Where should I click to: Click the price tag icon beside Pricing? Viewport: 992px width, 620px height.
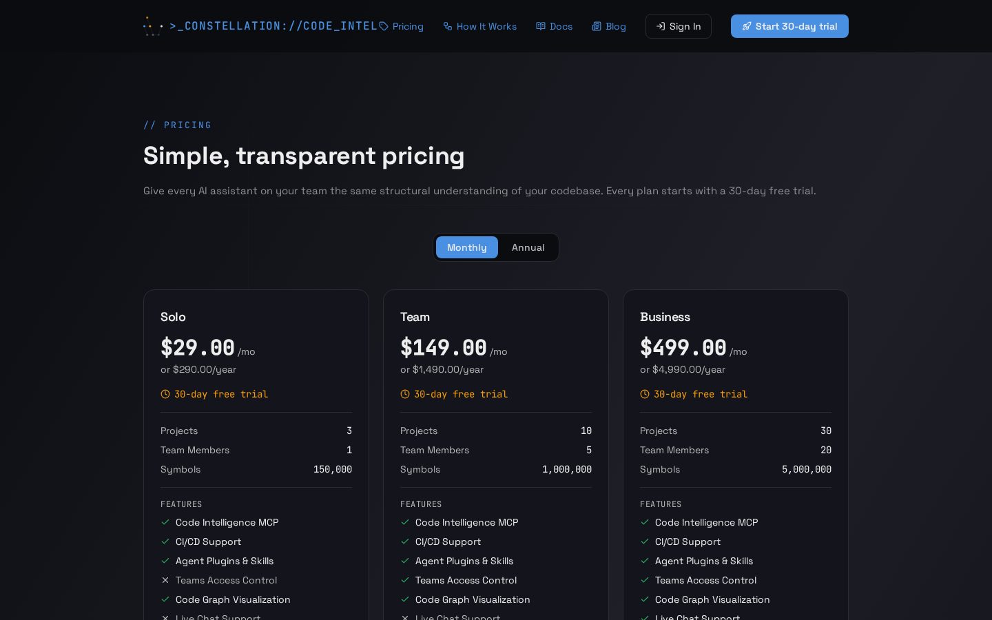pos(384,26)
